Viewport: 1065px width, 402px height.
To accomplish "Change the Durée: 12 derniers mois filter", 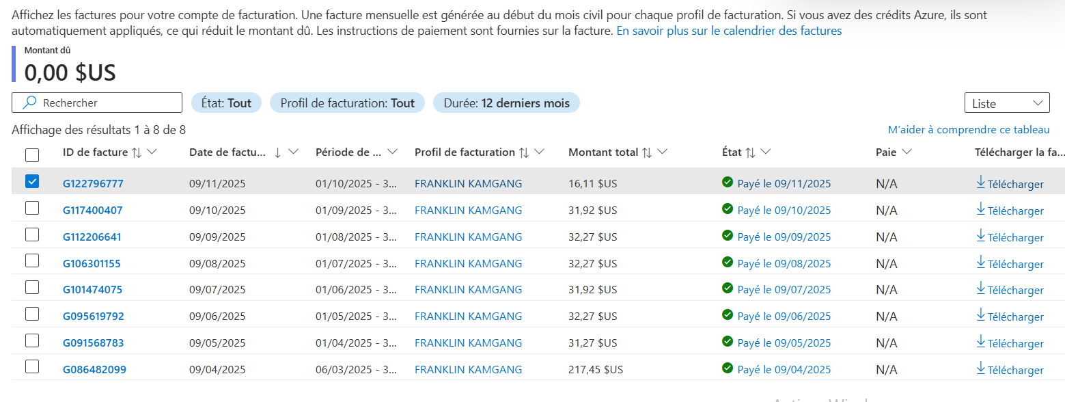I will (x=506, y=103).
